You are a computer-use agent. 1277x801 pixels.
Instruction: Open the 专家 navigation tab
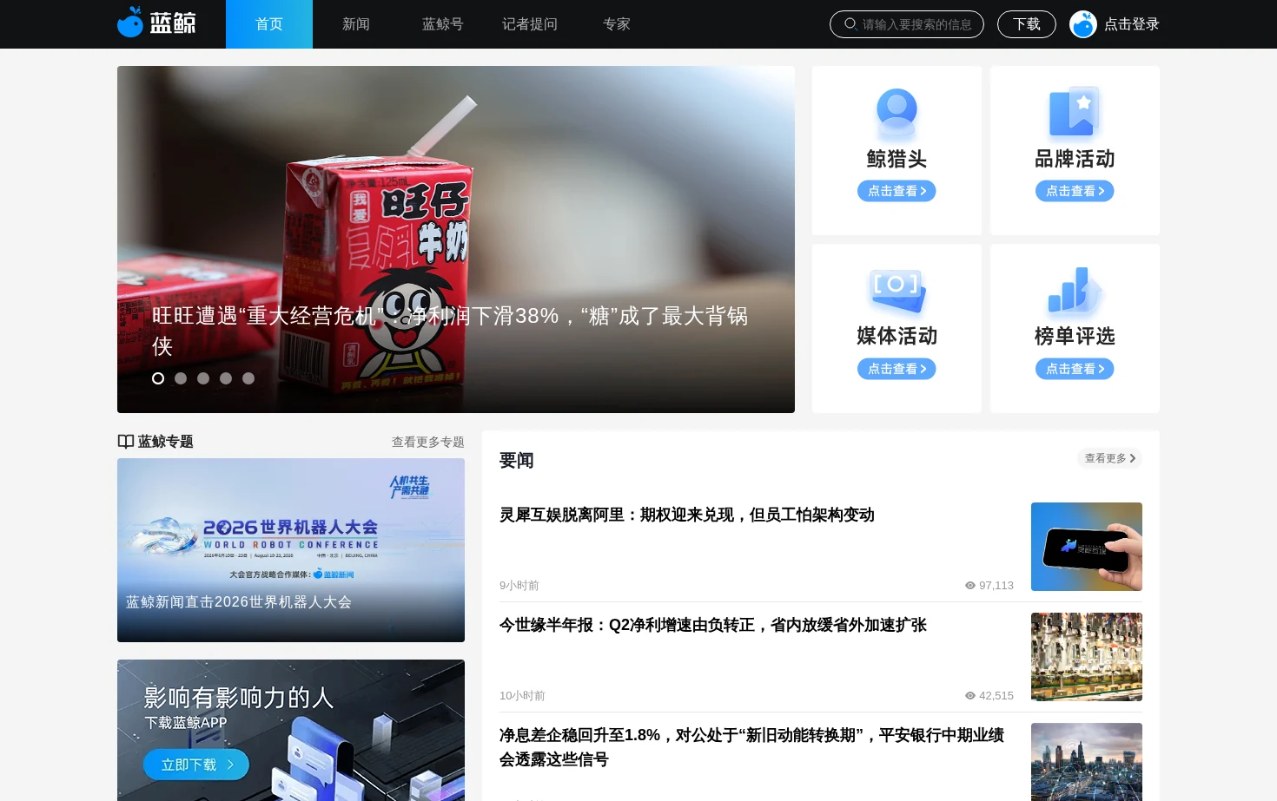point(617,24)
